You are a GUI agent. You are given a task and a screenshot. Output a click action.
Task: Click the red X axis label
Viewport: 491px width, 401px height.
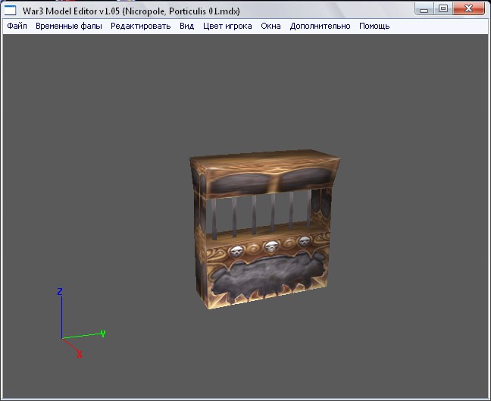pyautogui.click(x=79, y=354)
